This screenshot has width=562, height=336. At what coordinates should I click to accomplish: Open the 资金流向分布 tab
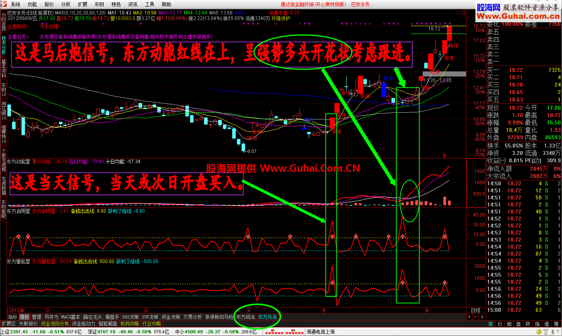tap(55, 324)
